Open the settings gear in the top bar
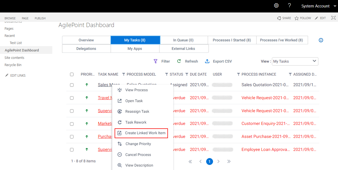The image size is (338, 170). tap(276, 5)
